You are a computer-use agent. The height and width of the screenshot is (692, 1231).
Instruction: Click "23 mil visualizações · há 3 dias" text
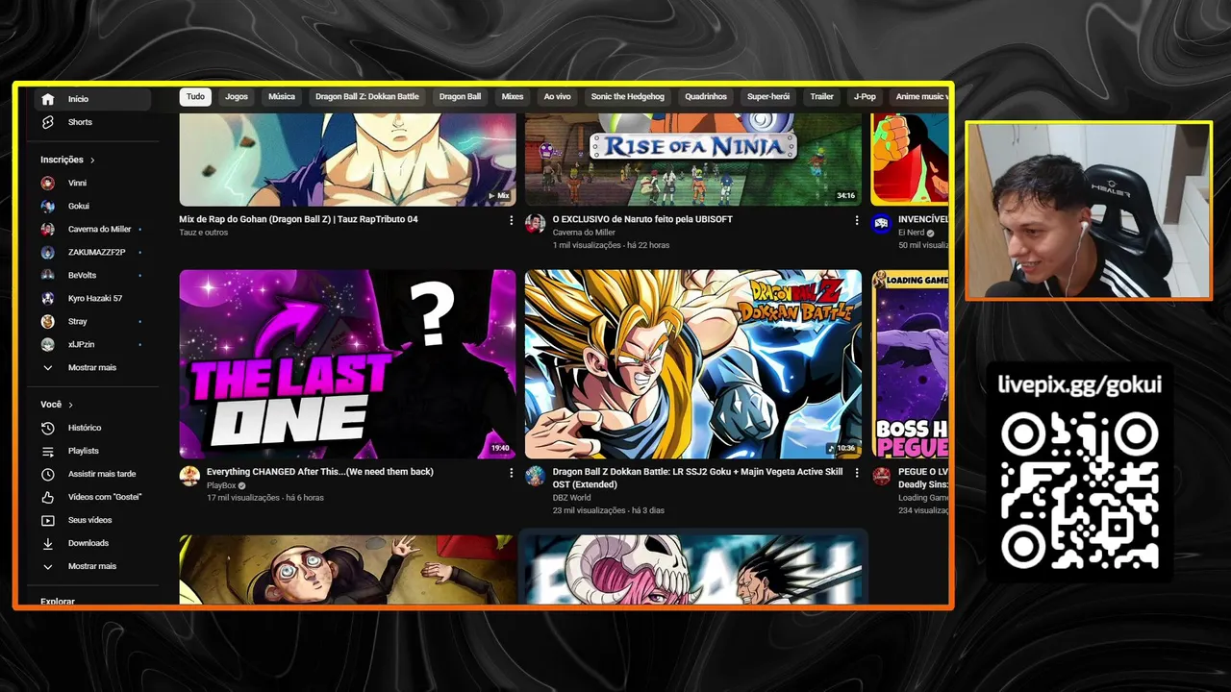(609, 510)
